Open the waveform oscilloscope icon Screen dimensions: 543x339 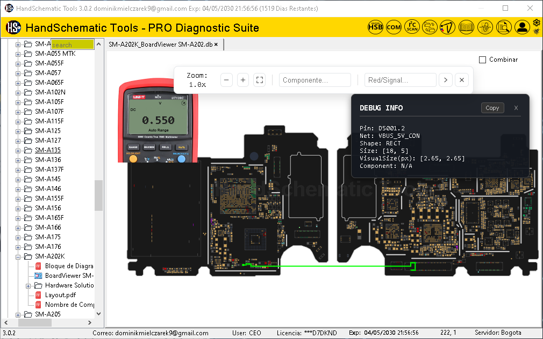click(x=485, y=27)
